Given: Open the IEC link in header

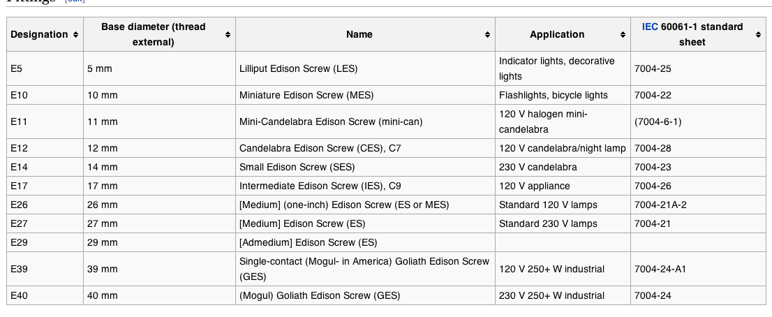Looking at the screenshot, I should tap(649, 27).
